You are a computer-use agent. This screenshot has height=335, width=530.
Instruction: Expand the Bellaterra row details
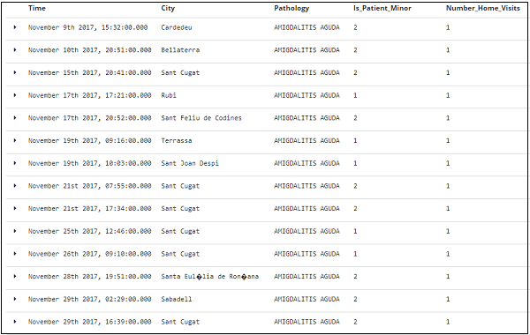[x=15, y=50]
